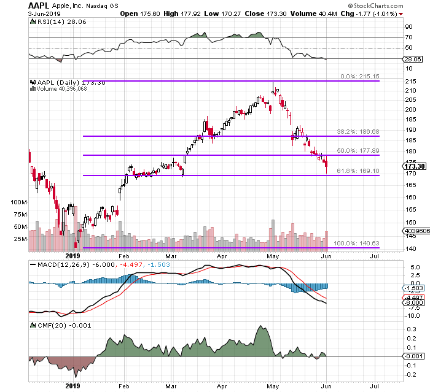
Task: Select the 61.8%: 169.10 Fibonacci label
Action: [x=358, y=172]
